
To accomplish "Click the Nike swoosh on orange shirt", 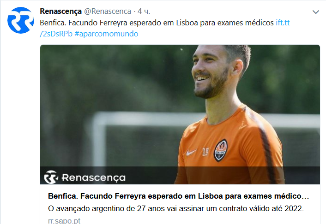I will (x=191, y=153).
